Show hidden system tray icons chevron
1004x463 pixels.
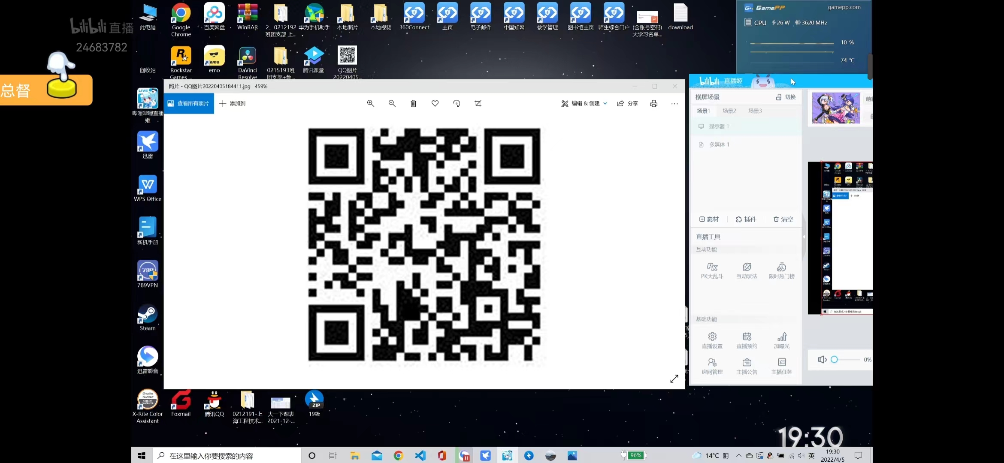pos(738,456)
